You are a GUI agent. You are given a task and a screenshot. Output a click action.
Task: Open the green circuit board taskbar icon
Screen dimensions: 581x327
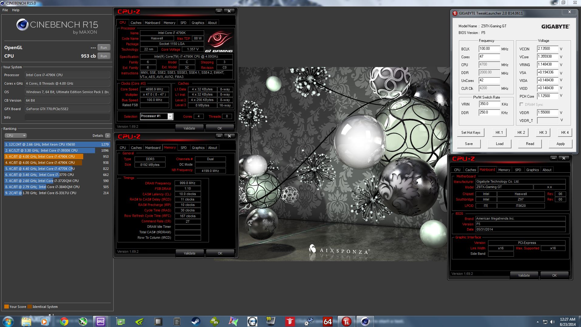(121, 321)
